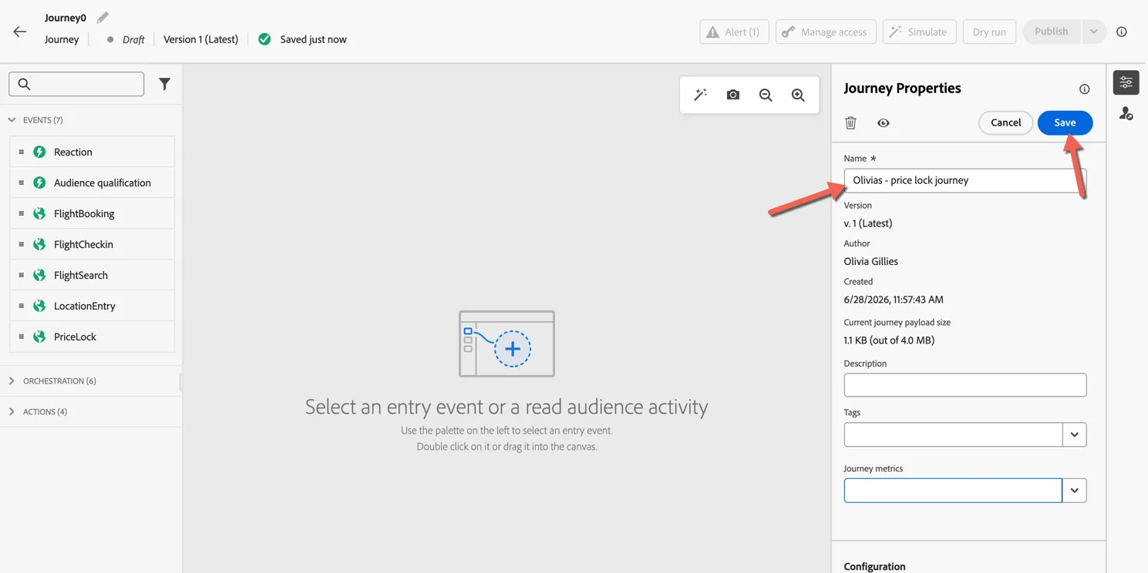Select the FlightCheckin event
The height and width of the screenshot is (573, 1148).
tap(92, 244)
